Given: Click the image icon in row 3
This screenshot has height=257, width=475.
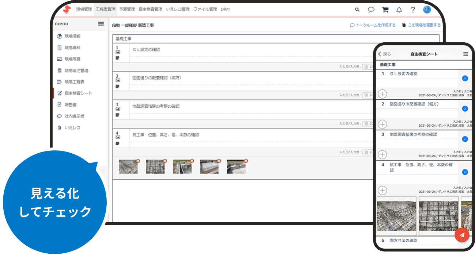Looking at the screenshot, I should pyautogui.click(x=118, y=109).
